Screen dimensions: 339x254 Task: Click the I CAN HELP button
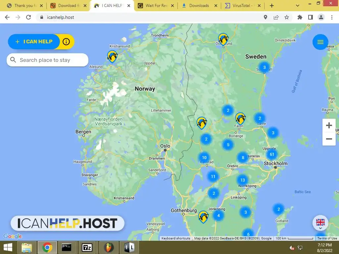[34, 41]
